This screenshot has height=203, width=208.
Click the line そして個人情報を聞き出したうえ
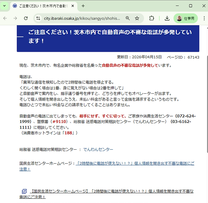[99, 99]
